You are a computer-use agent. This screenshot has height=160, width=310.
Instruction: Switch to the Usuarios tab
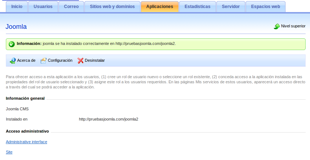[43, 7]
